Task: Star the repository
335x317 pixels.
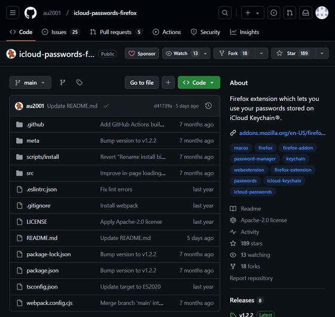Action: tap(293, 53)
